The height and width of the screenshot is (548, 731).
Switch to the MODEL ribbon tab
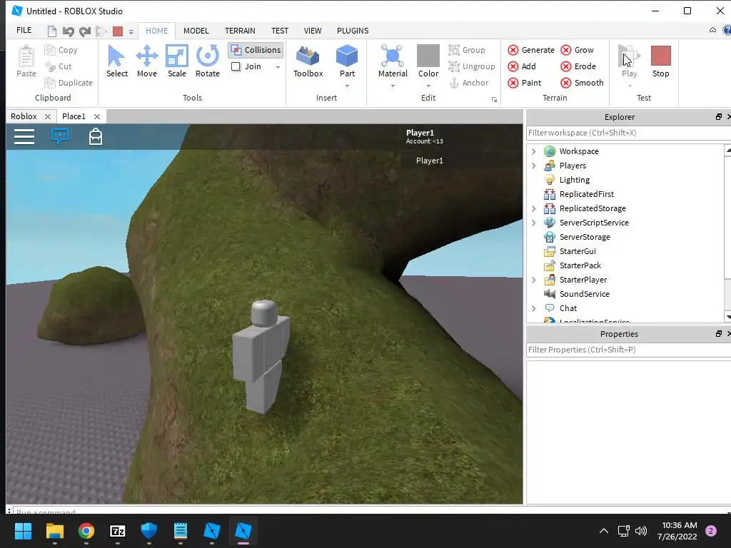(x=196, y=31)
